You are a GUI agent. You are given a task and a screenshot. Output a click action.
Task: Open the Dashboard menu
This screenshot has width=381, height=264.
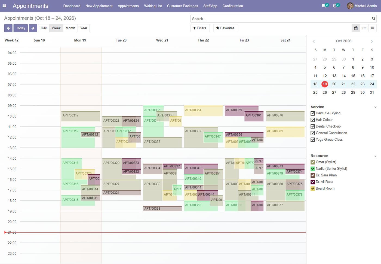coord(72,6)
